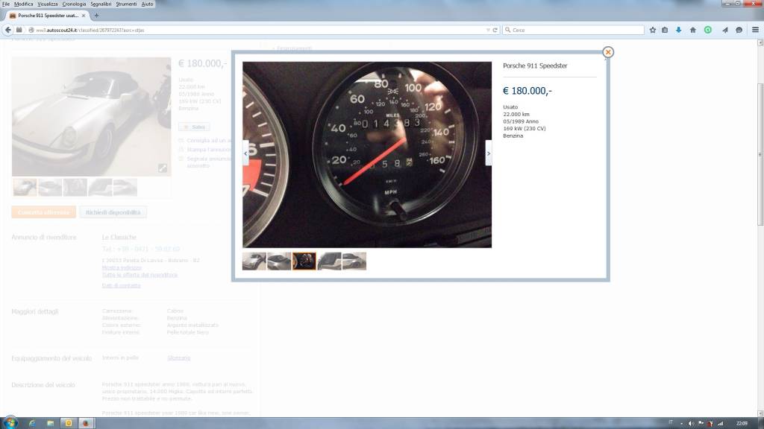Click the network signal icon in the system tray
This screenshot has width=764, height=429.
pyautogui.click(x=720, y=424)
